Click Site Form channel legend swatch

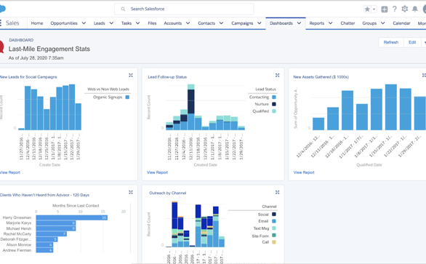[x=274, y=236]
